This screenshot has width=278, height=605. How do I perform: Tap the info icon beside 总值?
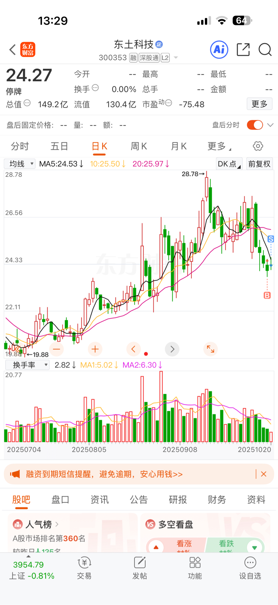point(27,103)
